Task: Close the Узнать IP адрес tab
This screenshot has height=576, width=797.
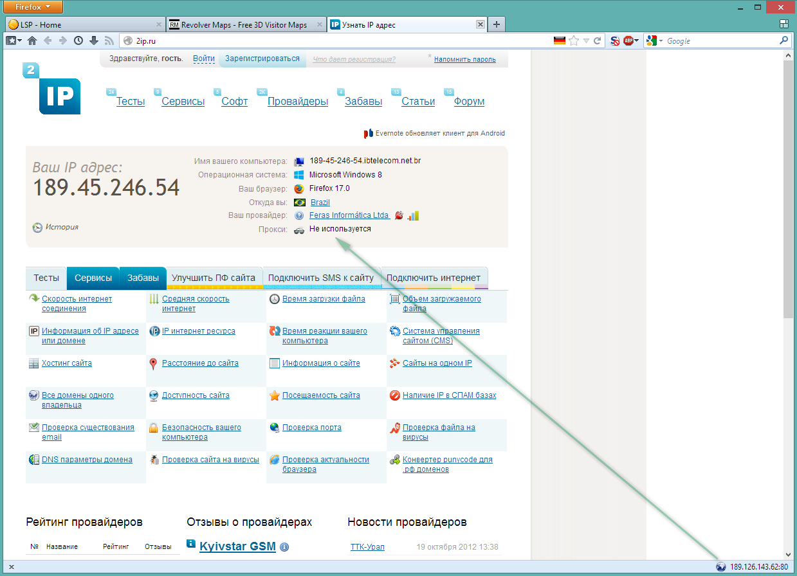Action: pyautogui.click(x=479, y=24)
